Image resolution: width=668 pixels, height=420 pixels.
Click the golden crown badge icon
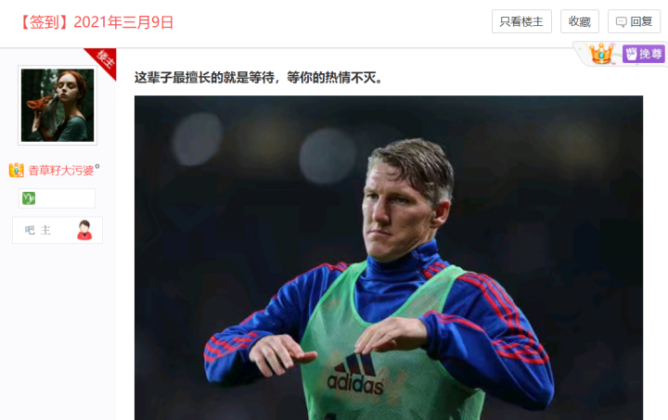click(601, 53)
